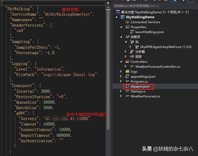Click the "SamplePer3Secs" key in the editor
The image size is (198, 156).
click(32, 47)
